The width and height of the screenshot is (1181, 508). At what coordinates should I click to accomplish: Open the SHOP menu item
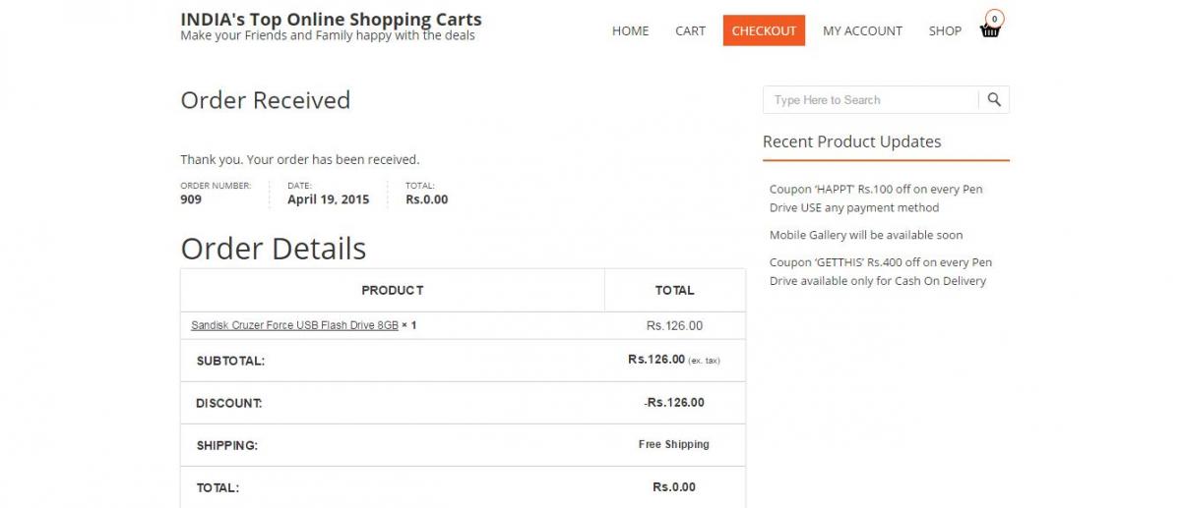pos(945,30)
